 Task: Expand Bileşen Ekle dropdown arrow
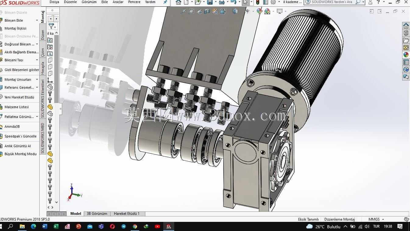click(37, 20)
